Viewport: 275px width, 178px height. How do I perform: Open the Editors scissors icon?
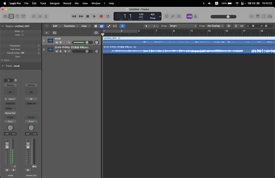point(46,16)
